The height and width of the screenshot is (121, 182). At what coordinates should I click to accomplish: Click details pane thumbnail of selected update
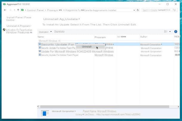[45, 113]
